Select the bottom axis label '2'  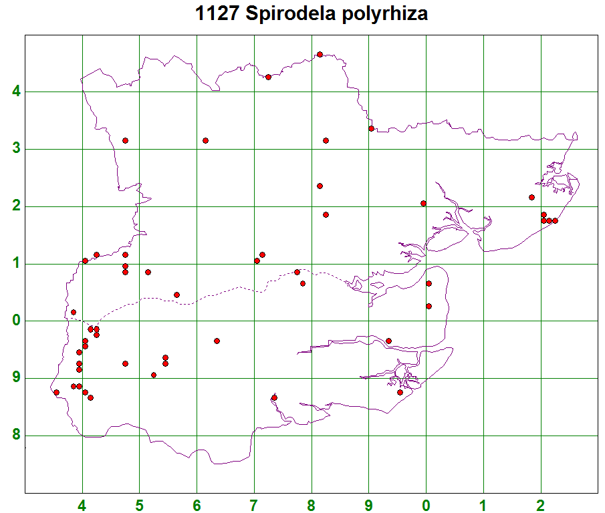541,505
